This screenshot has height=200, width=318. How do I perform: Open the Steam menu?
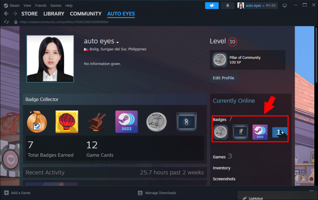pyautogui.click(x=11, y=6)
